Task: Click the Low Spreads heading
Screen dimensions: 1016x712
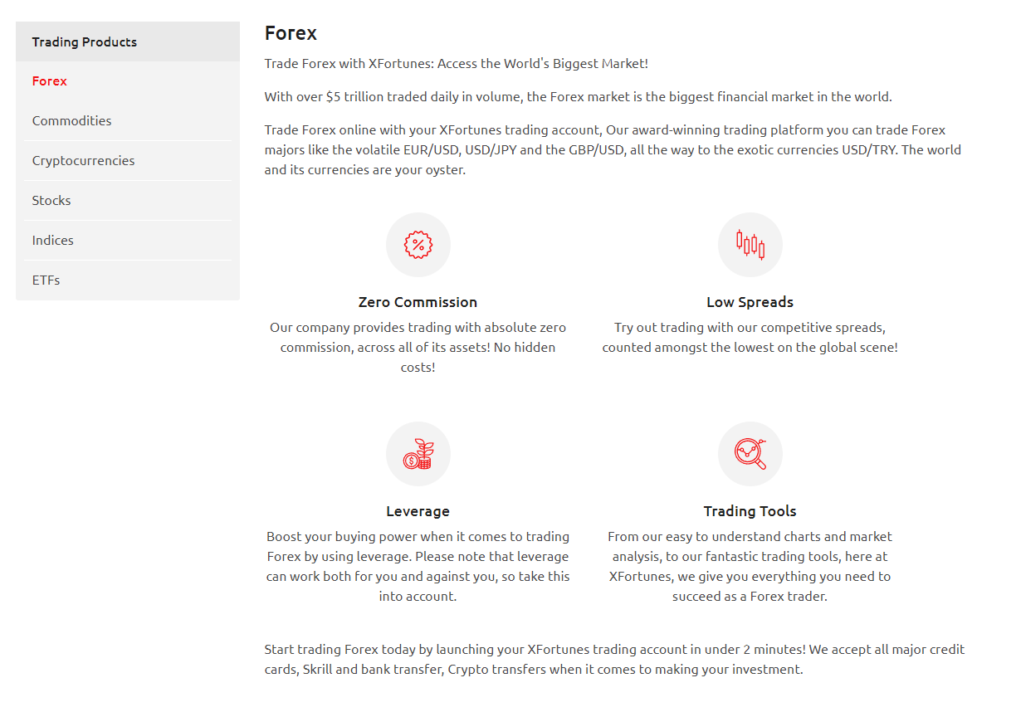Action: click(x=750, y=302)
